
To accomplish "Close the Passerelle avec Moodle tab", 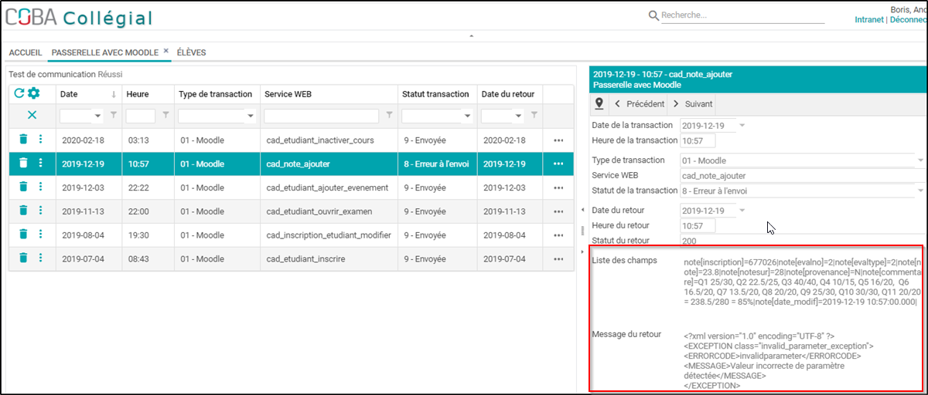I will 165,51.
